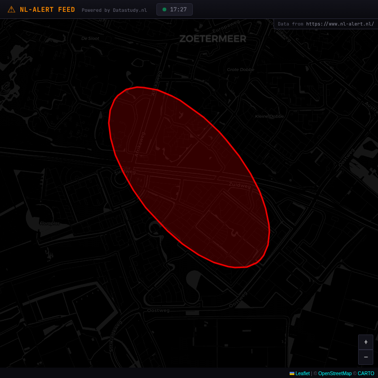
Task: Click the ZOETERMEER city label
Action: (213, 39)
